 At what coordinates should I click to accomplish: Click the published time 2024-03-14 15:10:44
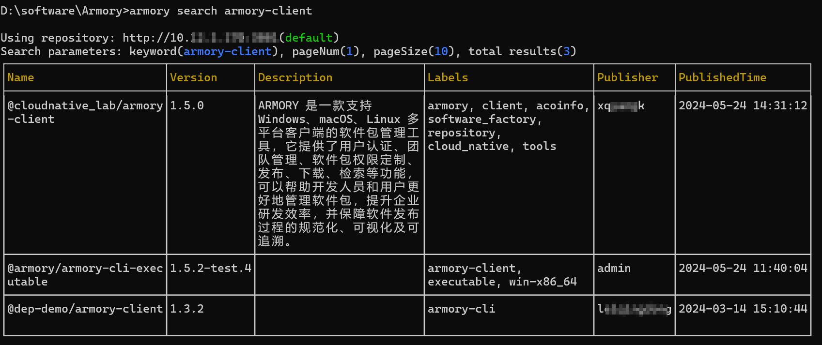(743, 309)
